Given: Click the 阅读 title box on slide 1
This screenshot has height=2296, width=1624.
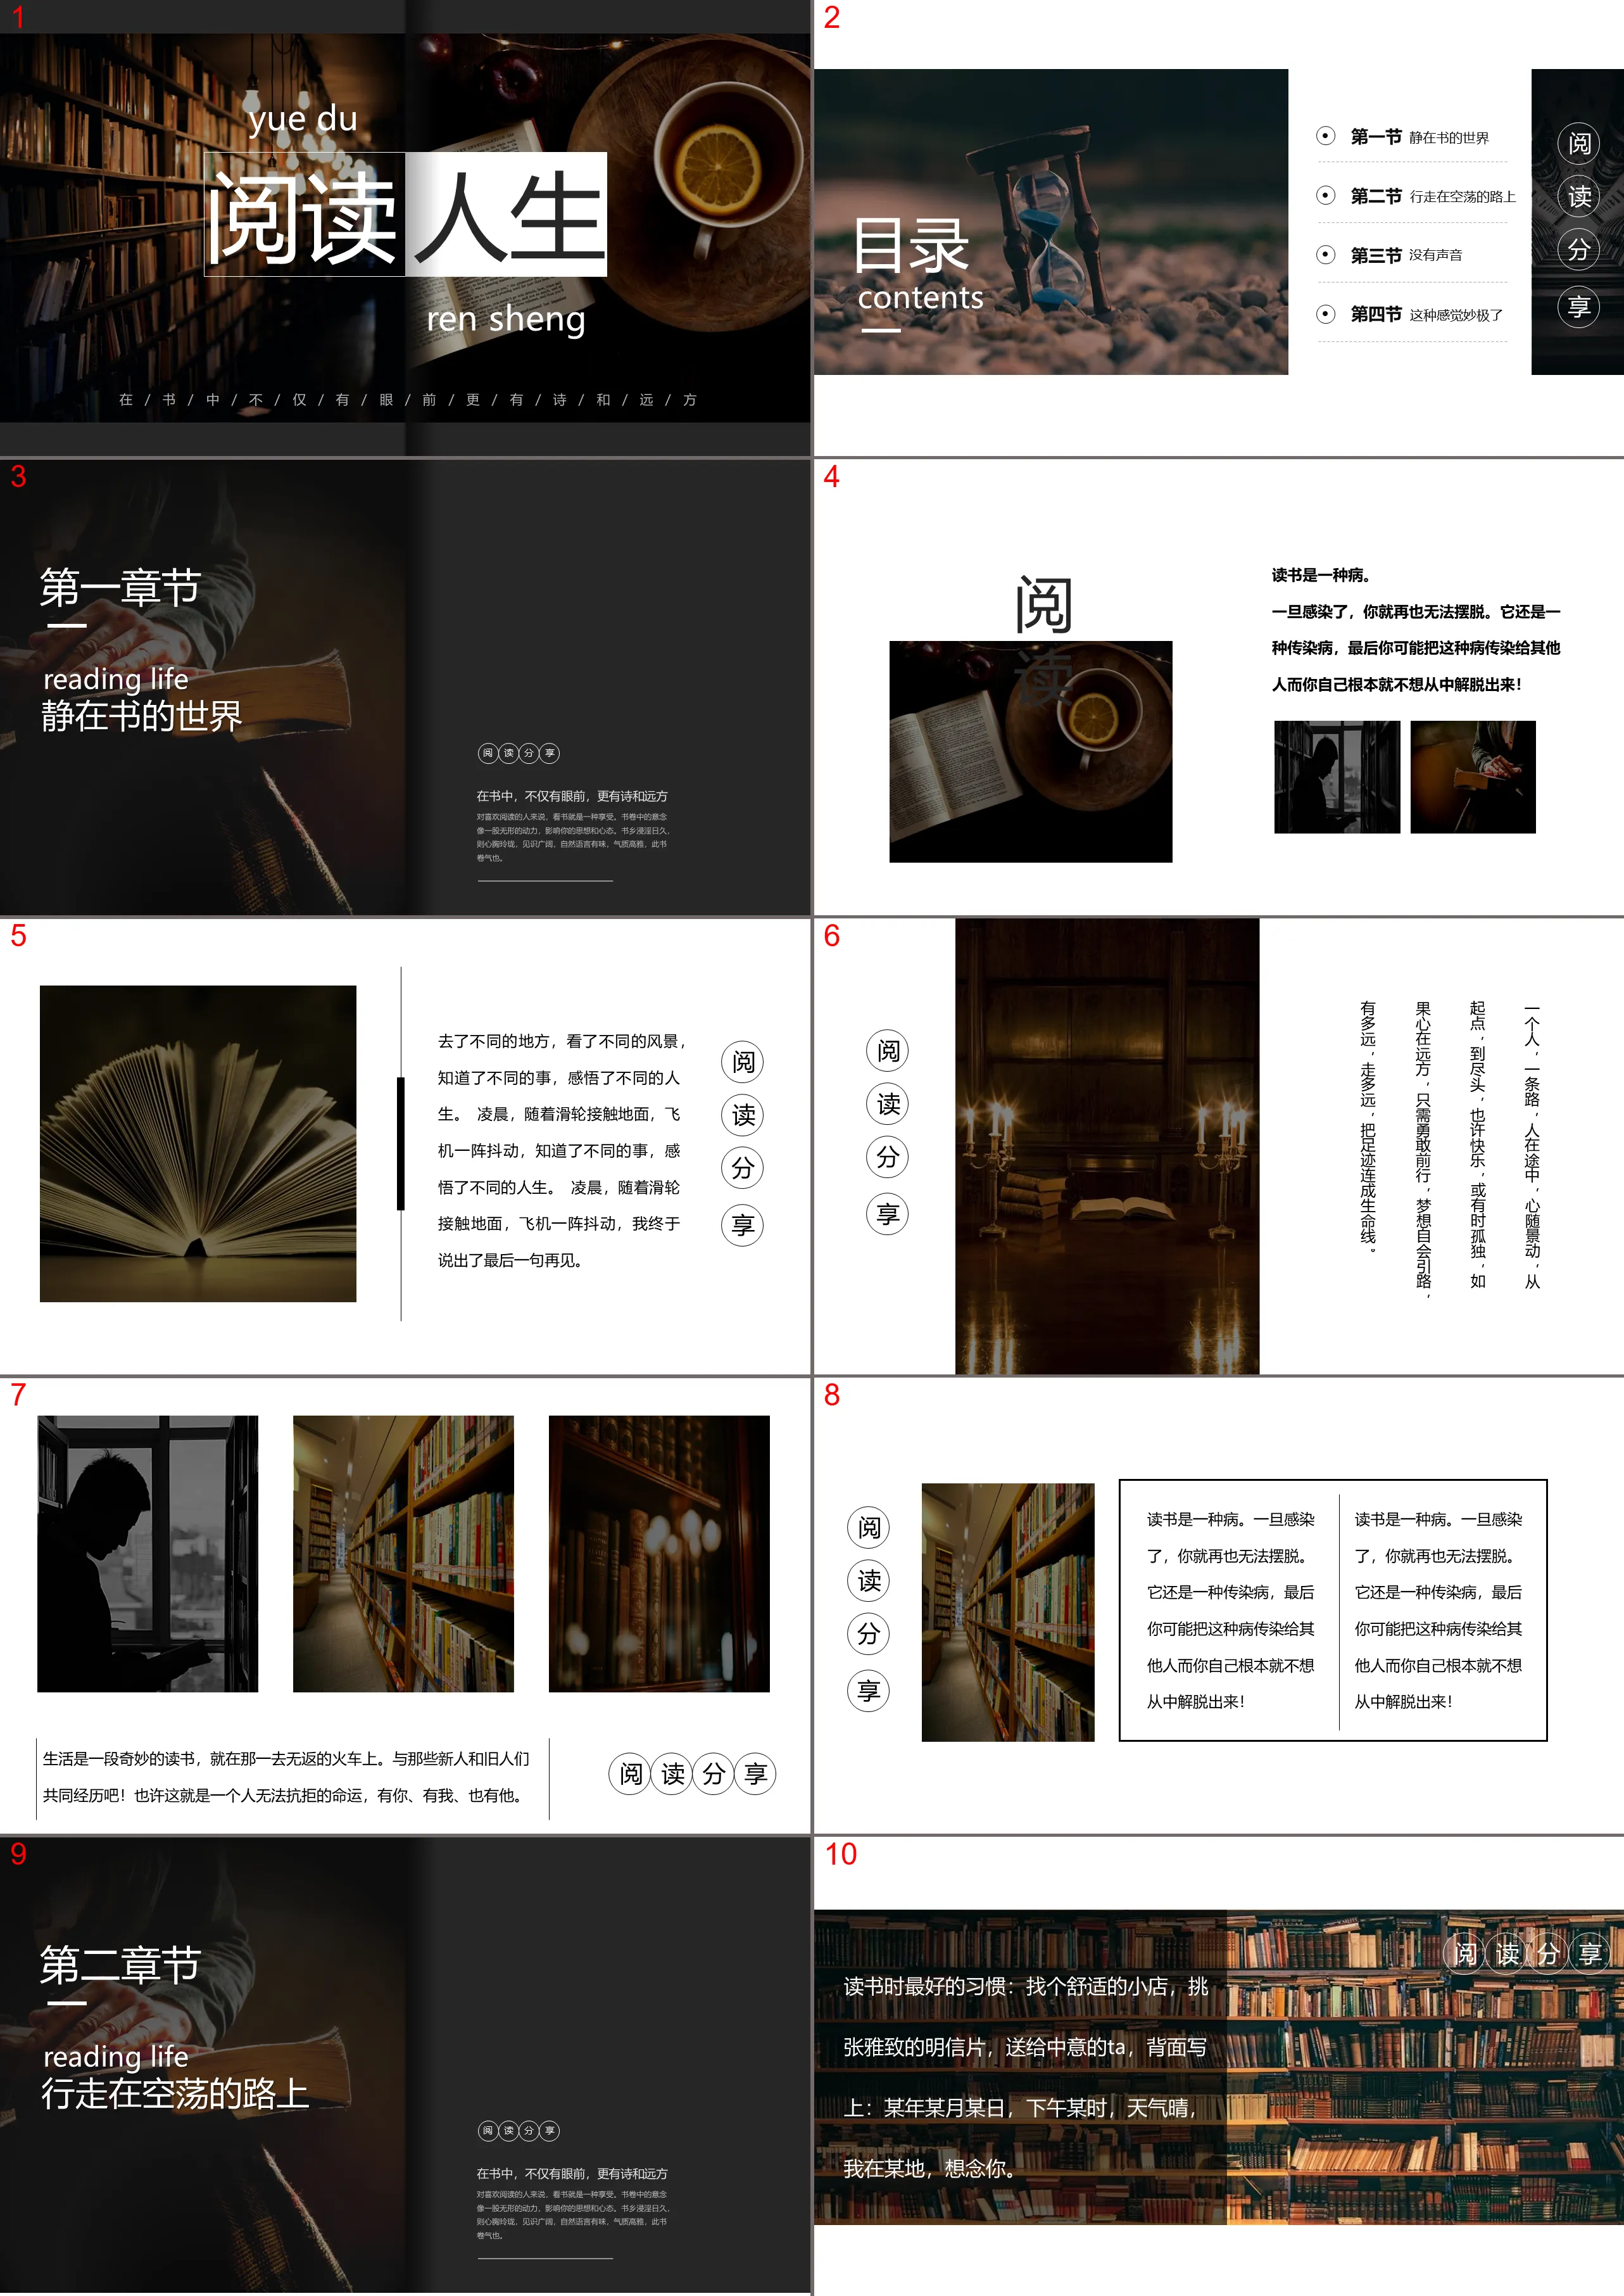Looking at the screenshot, I should click(304, 214).
